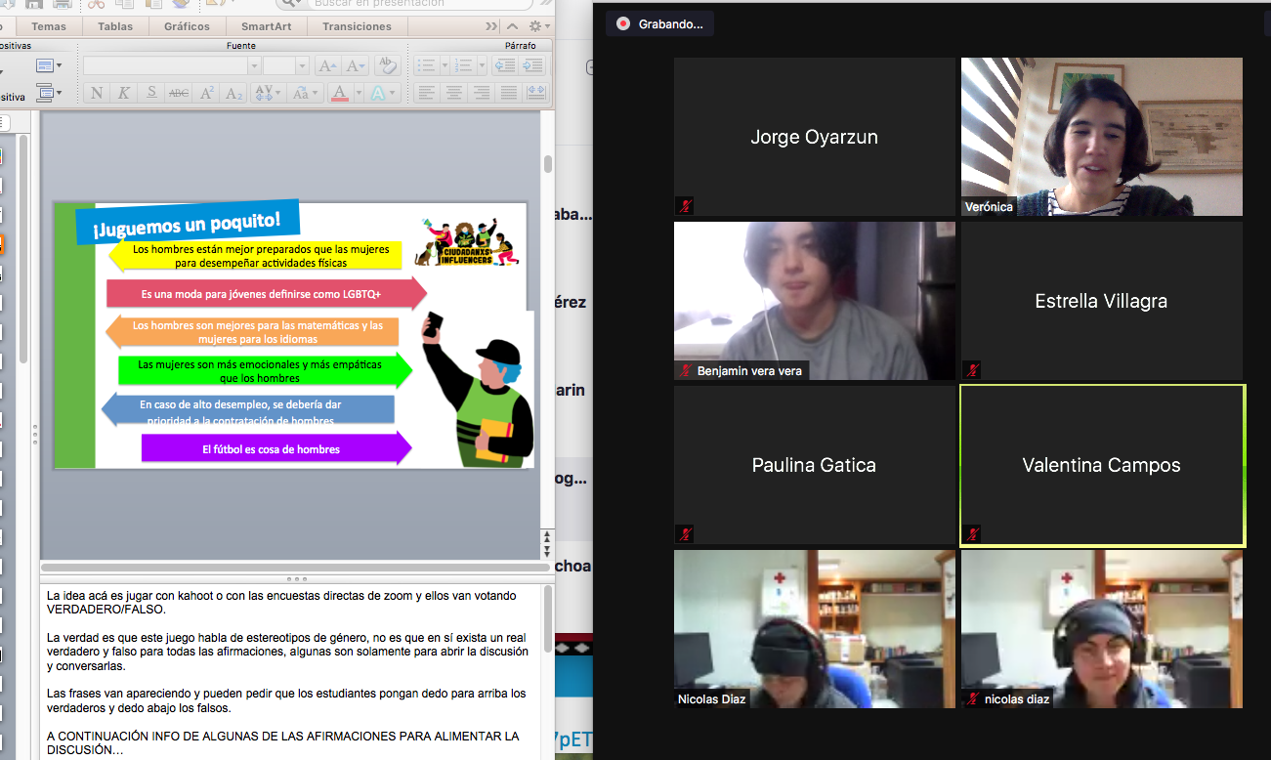Select Verónica's video tile
Image resolution: width=1271 pixels, height=760 pixels.
coord(1101,137)
